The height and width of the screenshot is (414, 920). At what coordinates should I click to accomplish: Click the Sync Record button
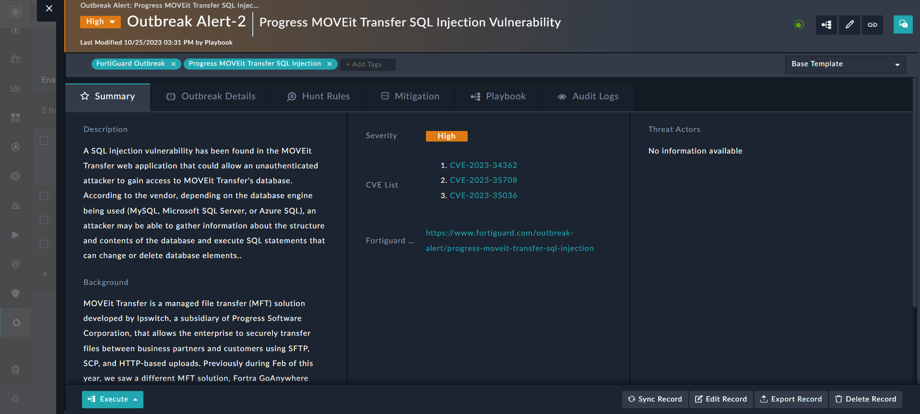655,399
